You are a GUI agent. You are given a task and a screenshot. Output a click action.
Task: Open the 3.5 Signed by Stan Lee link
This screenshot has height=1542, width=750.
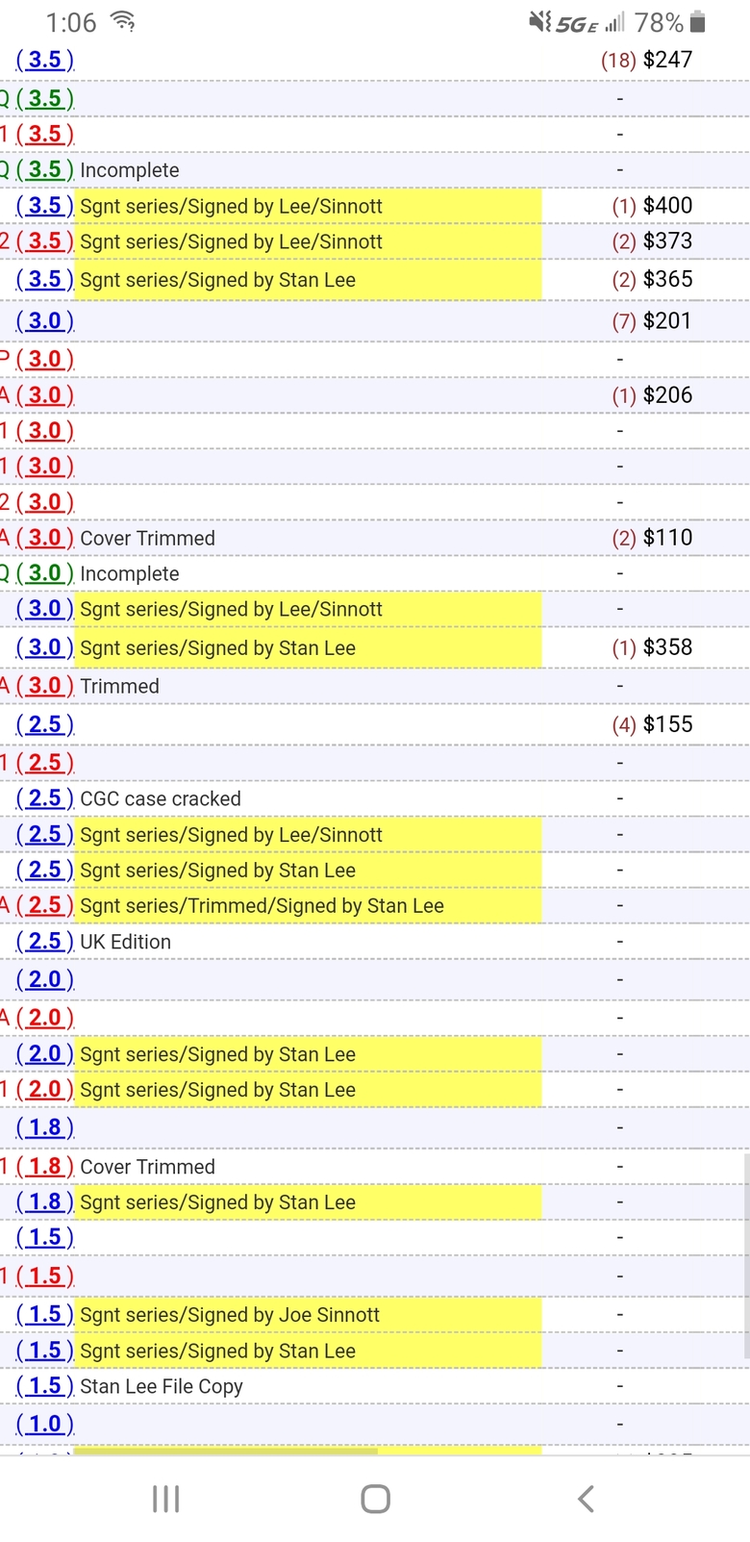pyautogui.click(x=45, y=280)
